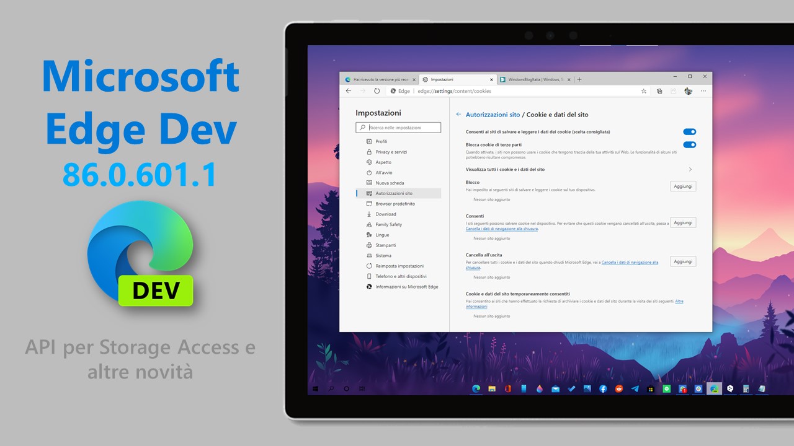The width and height of the screenshot is (794, 446).
Task: Toggle 'Consenti ai siti di salvare' cookies switch
Action: pyautogui.click(x=690, y=131)
